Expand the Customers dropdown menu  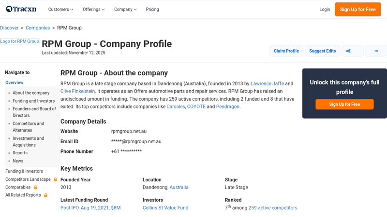pos(60,10)
